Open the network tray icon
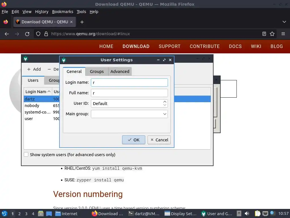The width and height of the screenshot is (290, 218). pyautogui.click(x=265, y=213)
